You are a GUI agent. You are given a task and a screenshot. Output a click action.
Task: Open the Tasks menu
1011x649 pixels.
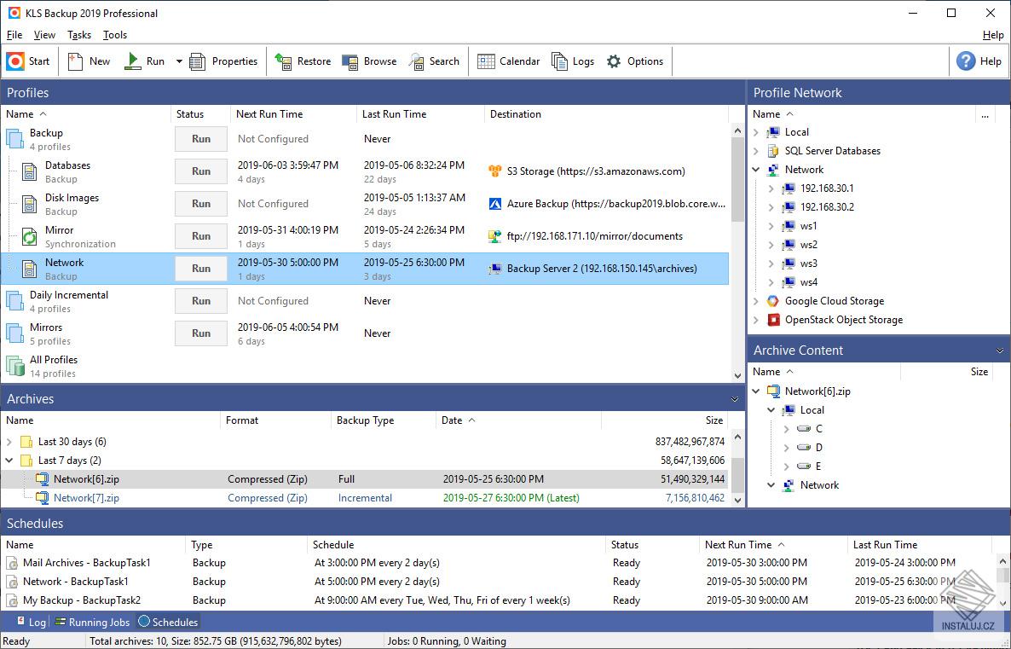pyautogui.click(x=79, y=35)
